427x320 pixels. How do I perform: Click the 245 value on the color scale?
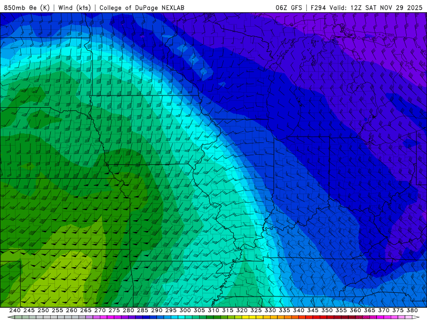[29, 310]
